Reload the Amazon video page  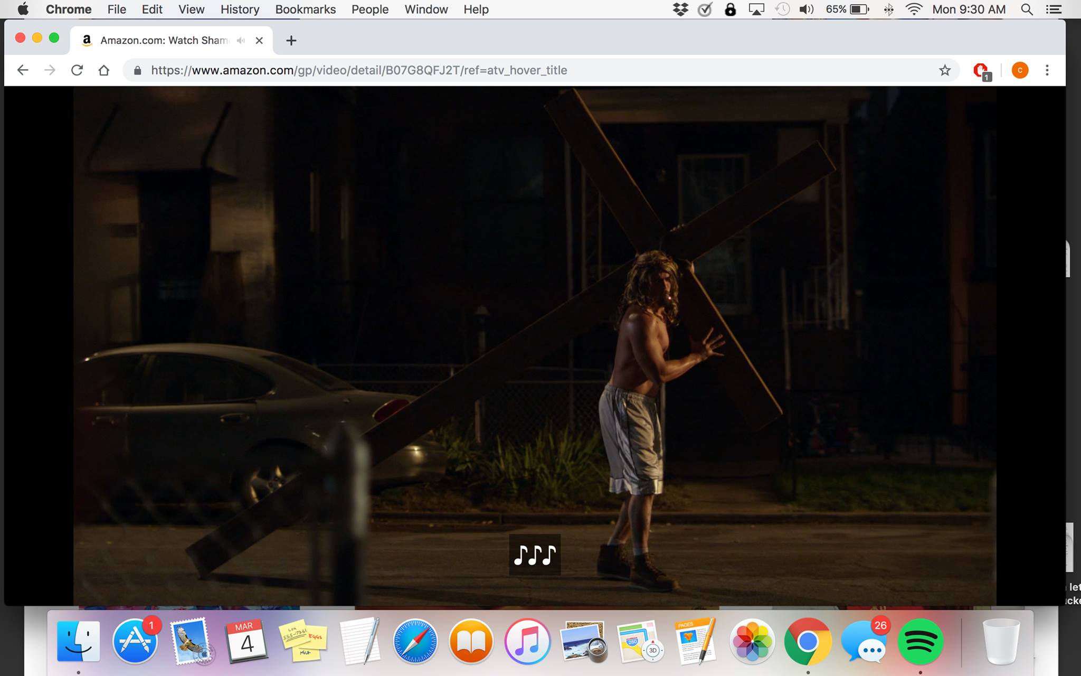pyautogui.click(x=77, y=70)
